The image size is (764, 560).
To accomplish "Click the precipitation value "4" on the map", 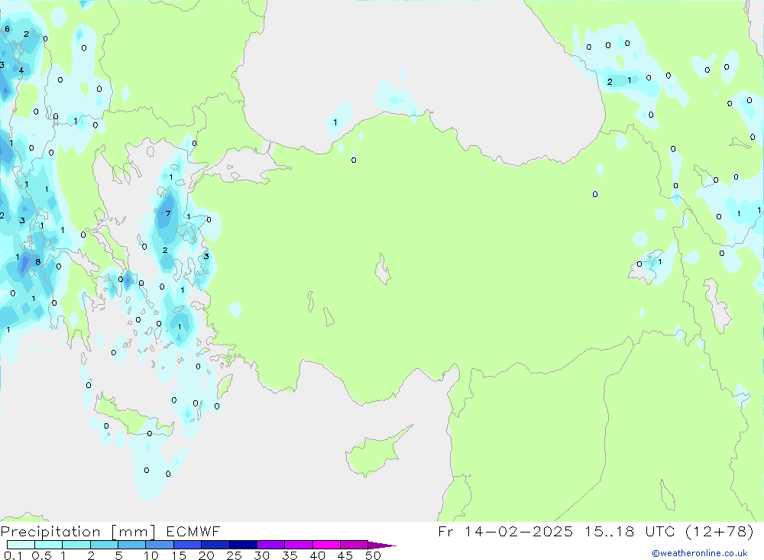I will pyautogui.click(x=21, y=71).
